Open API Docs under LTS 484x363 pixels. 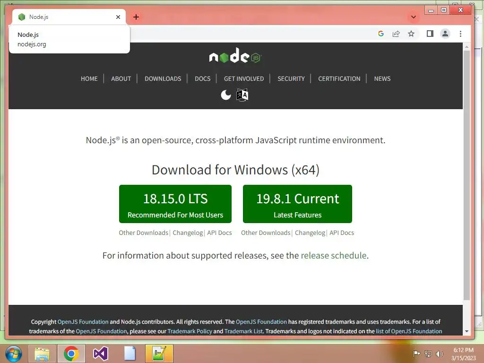point(219,233)
